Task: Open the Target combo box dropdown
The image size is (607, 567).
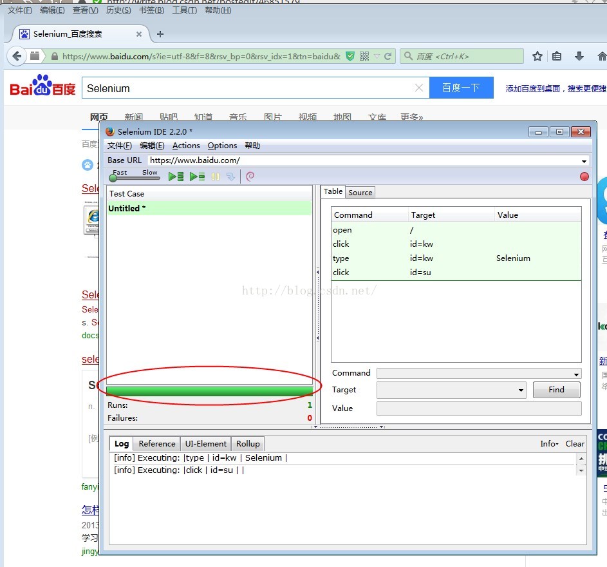Action: coord(521,390)
